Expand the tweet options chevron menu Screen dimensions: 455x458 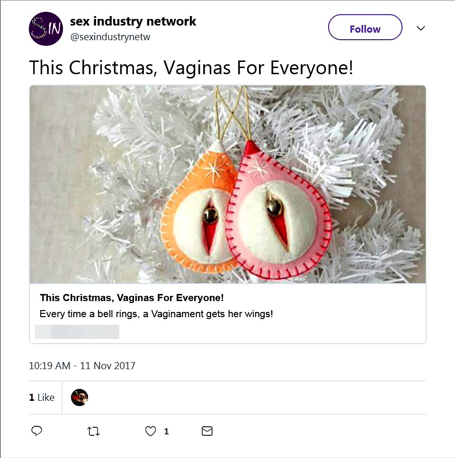(x=421, y=28)
